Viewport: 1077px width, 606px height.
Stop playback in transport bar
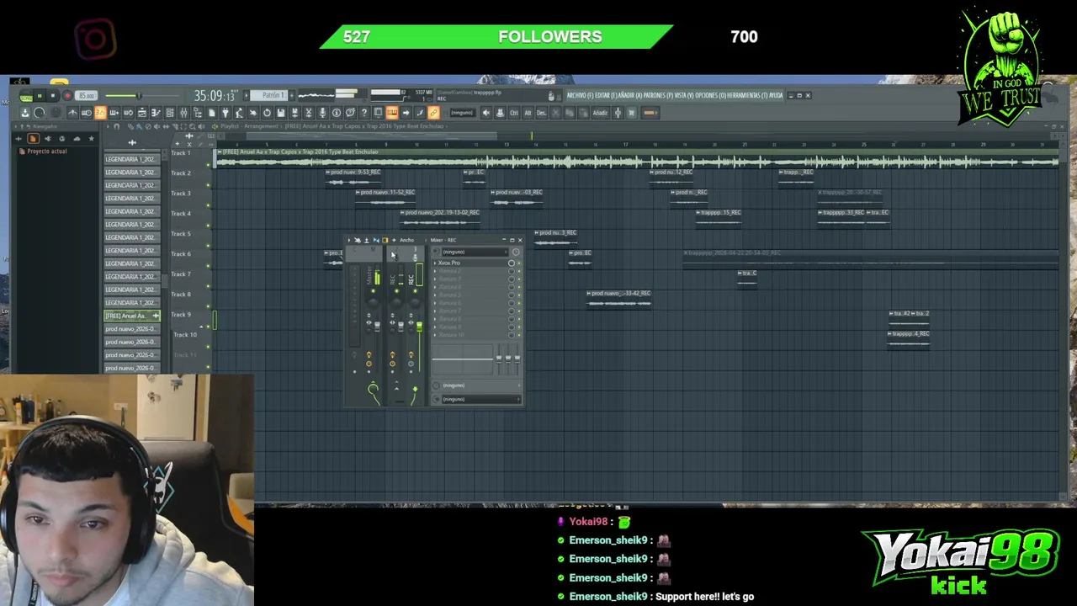tap(52, 95)
